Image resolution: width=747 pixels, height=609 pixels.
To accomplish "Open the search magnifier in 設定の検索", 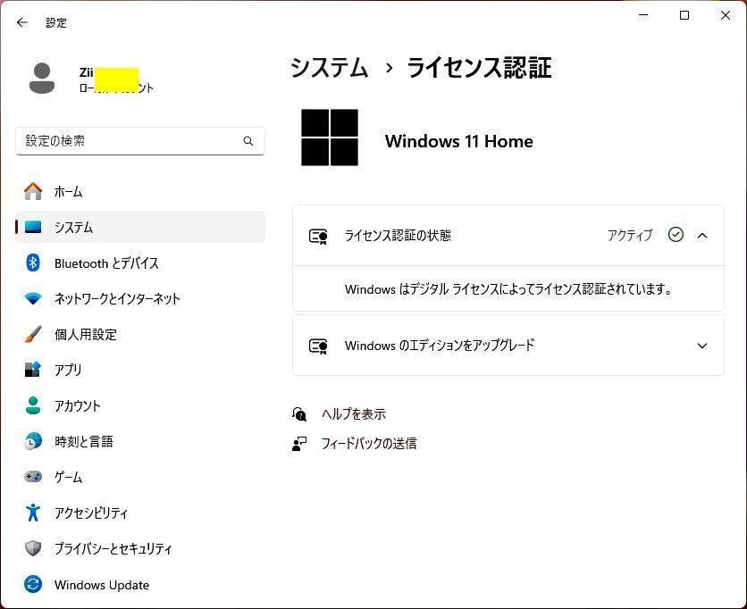I will point(248,141).
